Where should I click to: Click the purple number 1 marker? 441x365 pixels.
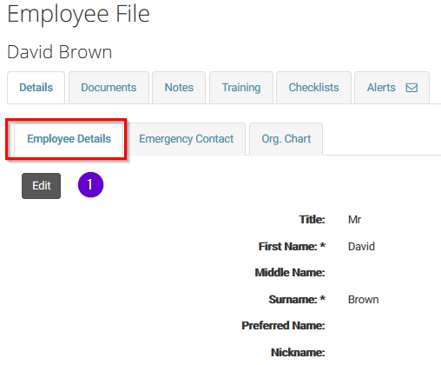90,185
